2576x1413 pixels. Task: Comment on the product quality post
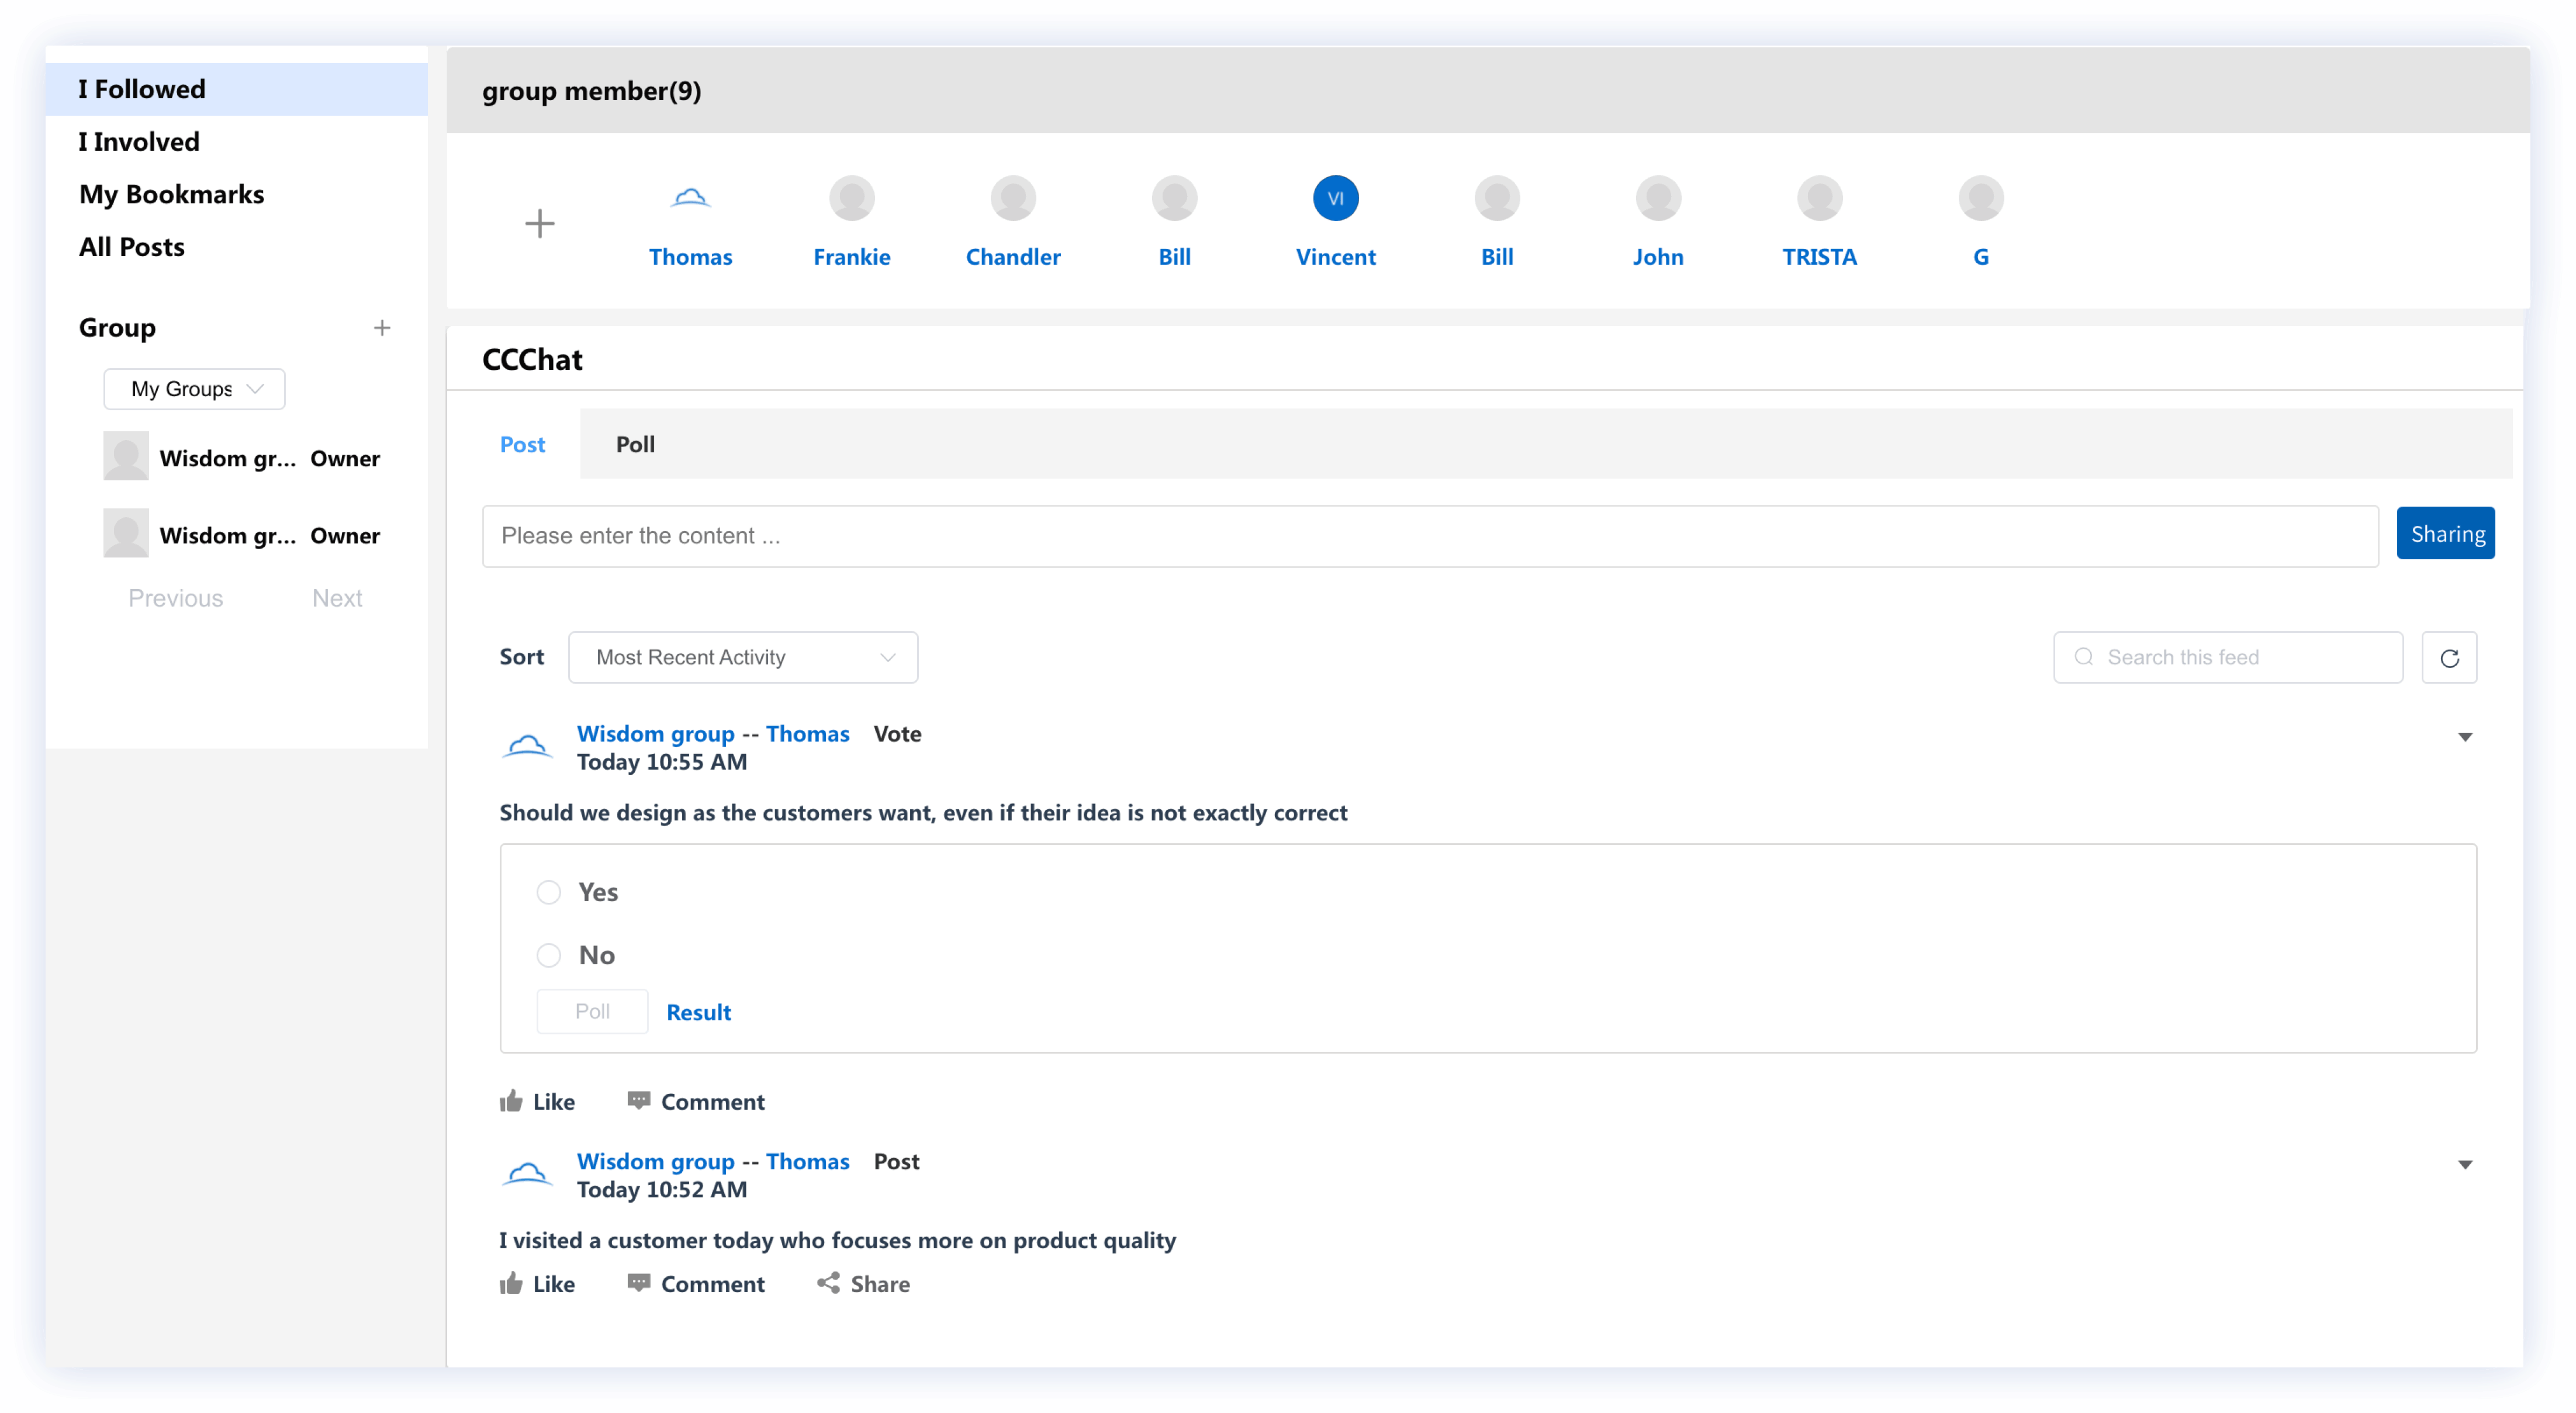[696, 1283]
